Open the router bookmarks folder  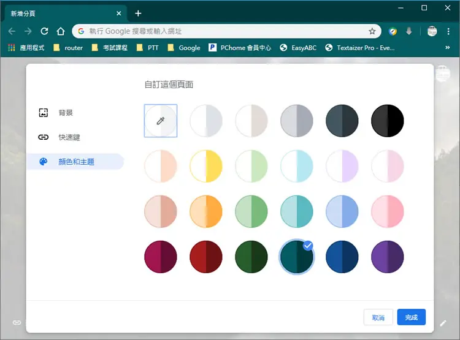pos(68,48)
